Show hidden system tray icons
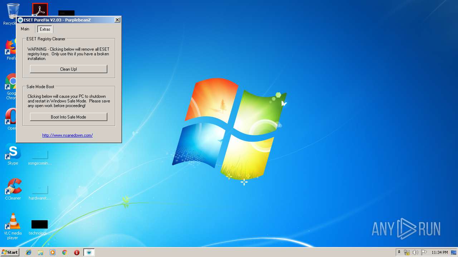The image size is (458, 257). 399,252
